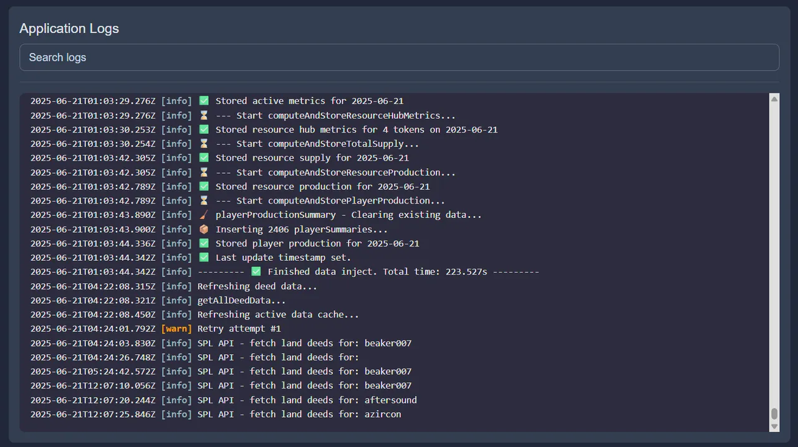Image resolution: width=798 pixels, height=447 pixels.
Task: Click the checkmark icon on Finished data inject
Action: [x=256, y=271]
